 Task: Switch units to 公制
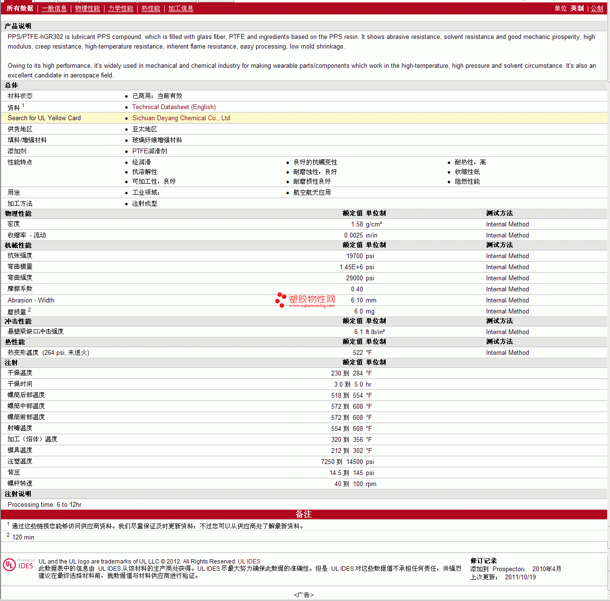[x=597, y=9]
